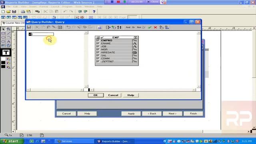Open the Edit menu

tap(16, 6)
